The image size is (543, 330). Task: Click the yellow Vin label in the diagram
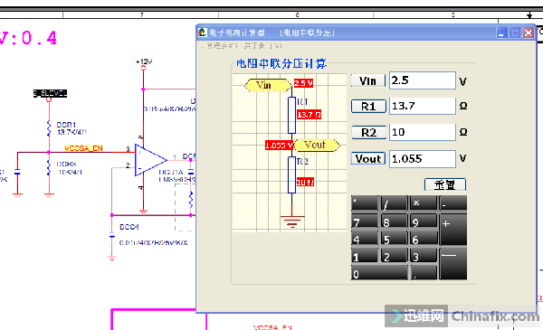click(x=268, y=85)
